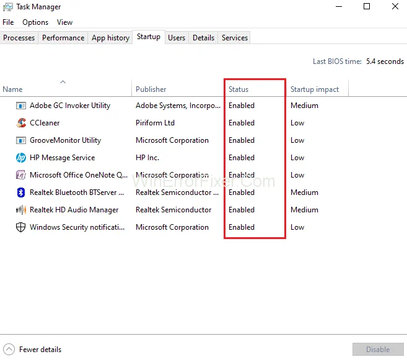
Task: Switch to the Performance tab
Action: click(63, 38)
